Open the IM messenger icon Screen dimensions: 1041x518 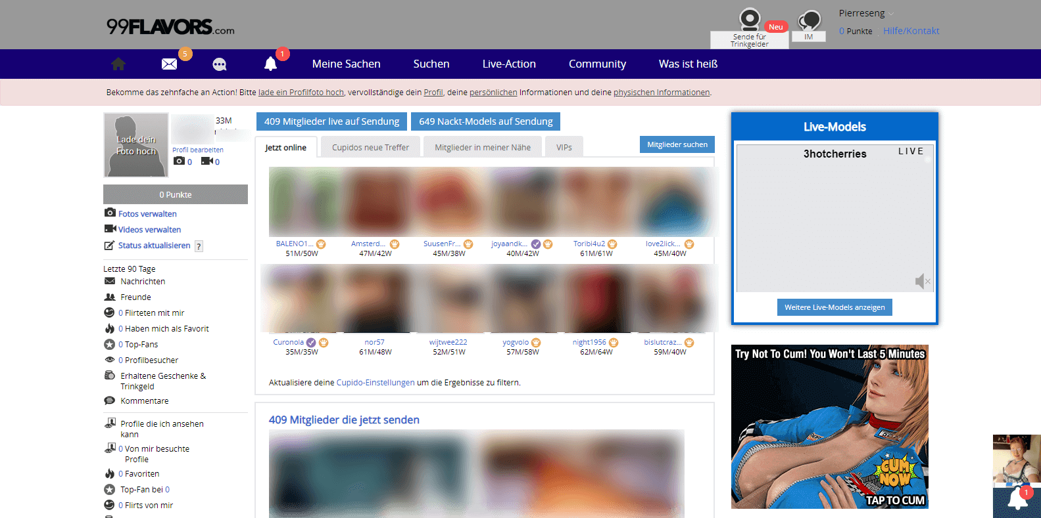click(809, 22)
